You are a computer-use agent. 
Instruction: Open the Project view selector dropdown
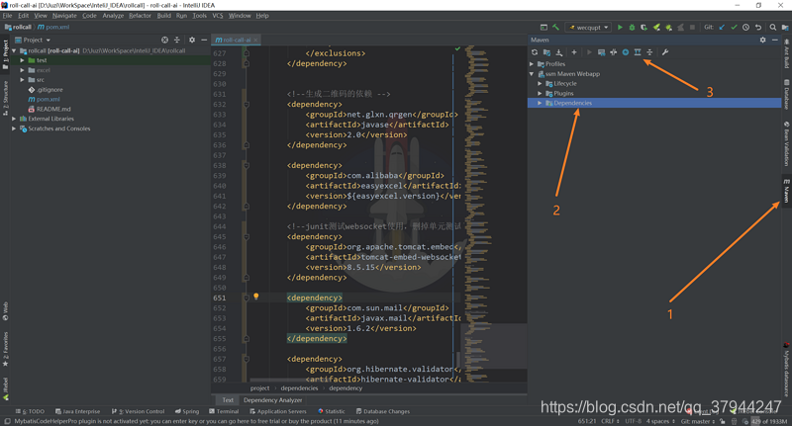pos(33,40)
